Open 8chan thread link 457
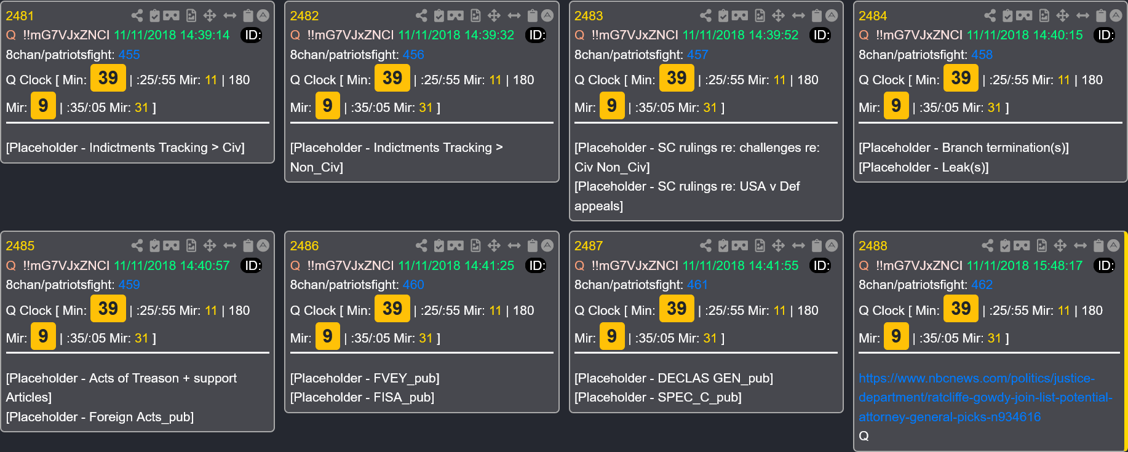 click(697, 55)
